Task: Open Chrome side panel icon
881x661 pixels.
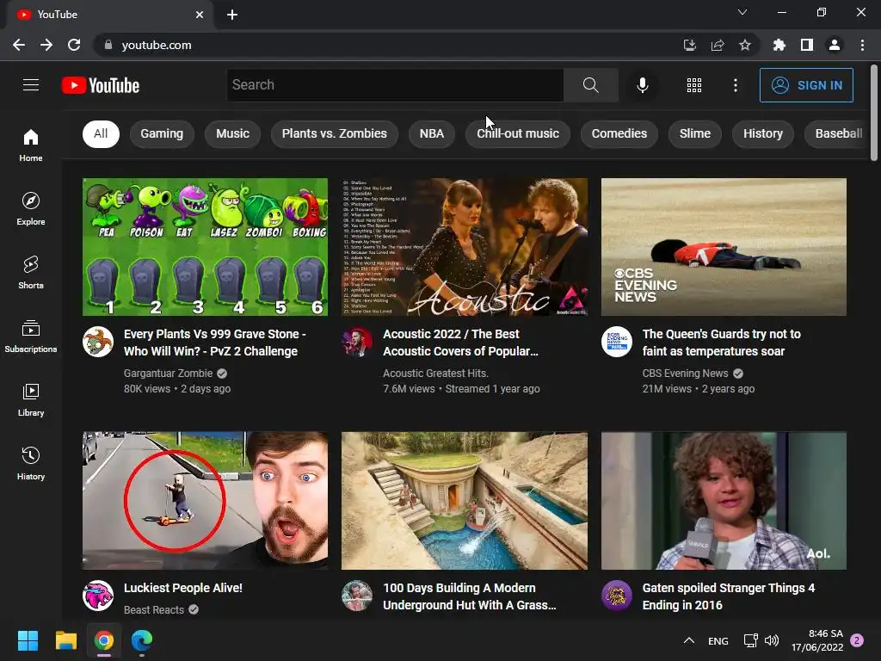Action: click(807, 45)
